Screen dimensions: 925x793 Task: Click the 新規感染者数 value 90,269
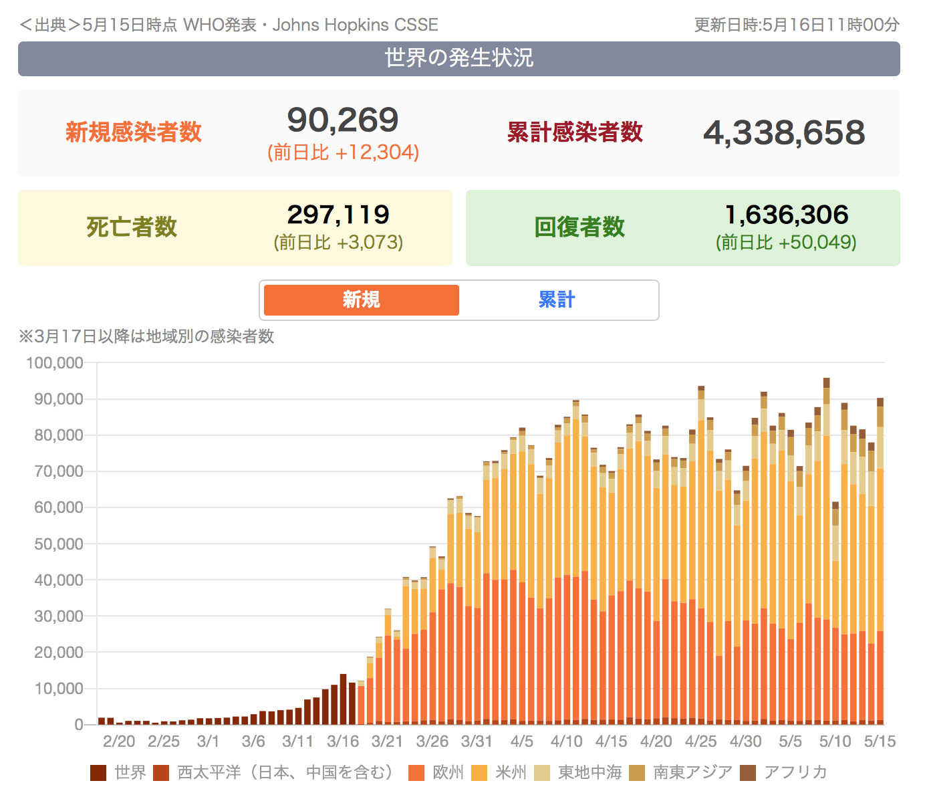pos(343,121)
